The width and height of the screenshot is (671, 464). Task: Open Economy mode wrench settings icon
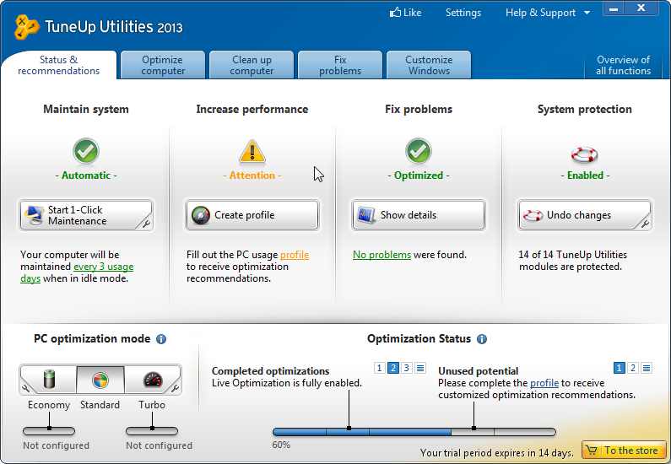[x=25, y=388]
